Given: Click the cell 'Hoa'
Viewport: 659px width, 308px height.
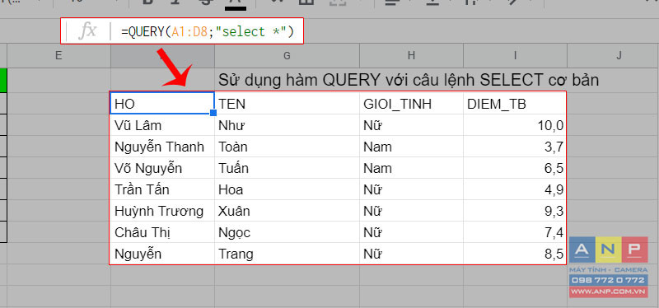Looking at the screenshot, I should click(287, 189).
